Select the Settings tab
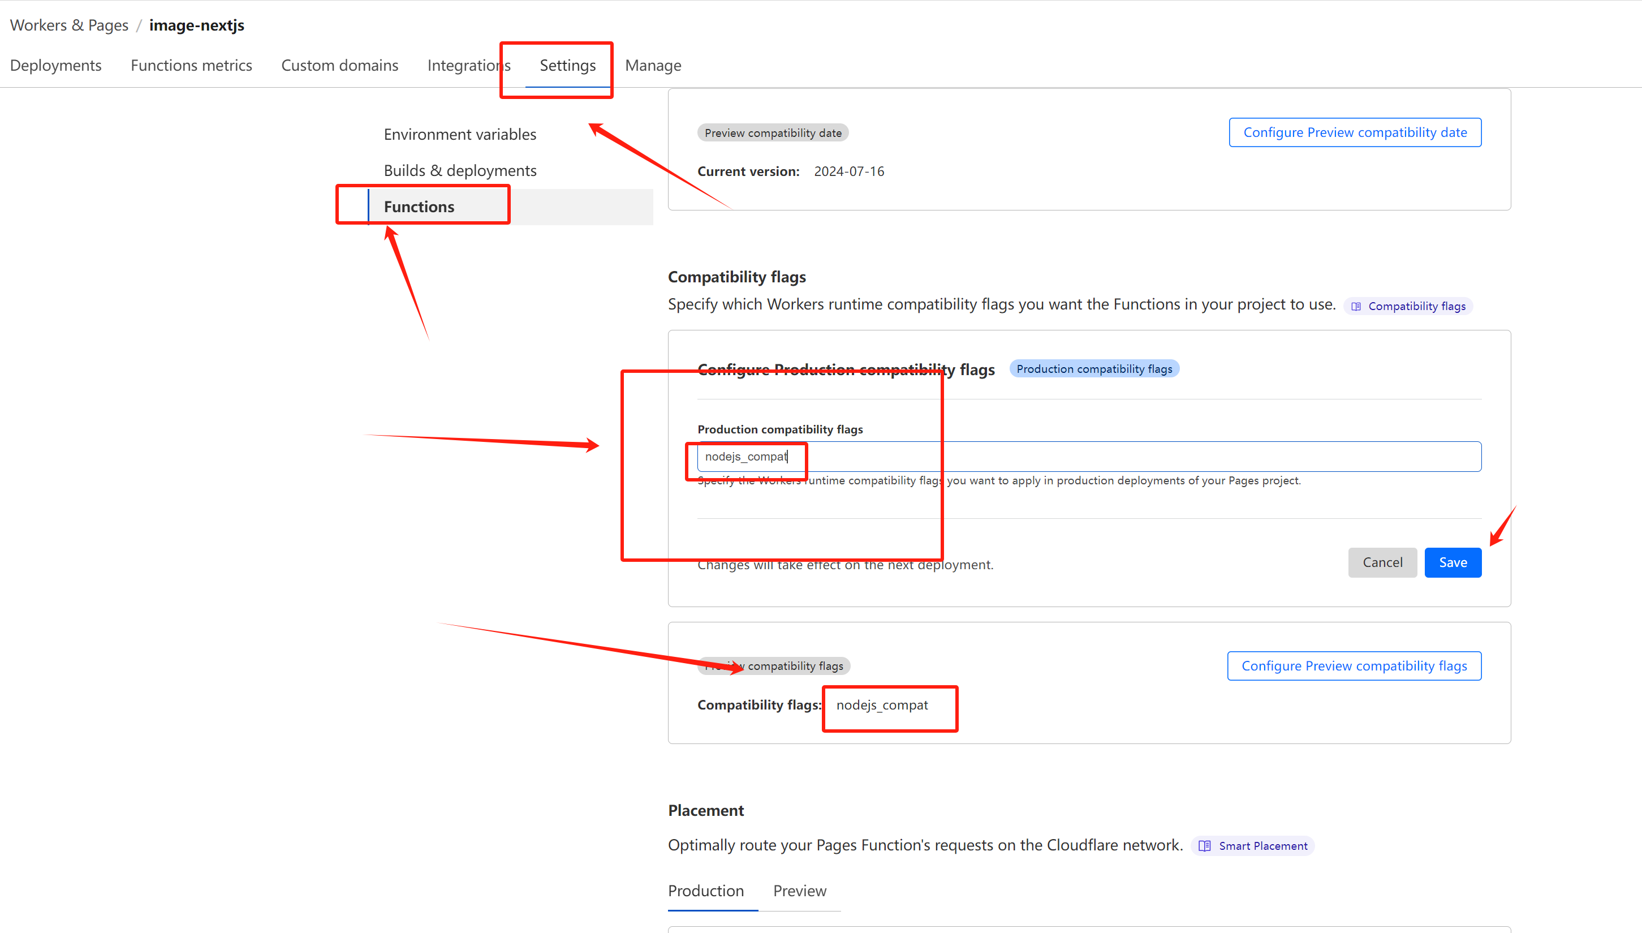 (567, 66)
